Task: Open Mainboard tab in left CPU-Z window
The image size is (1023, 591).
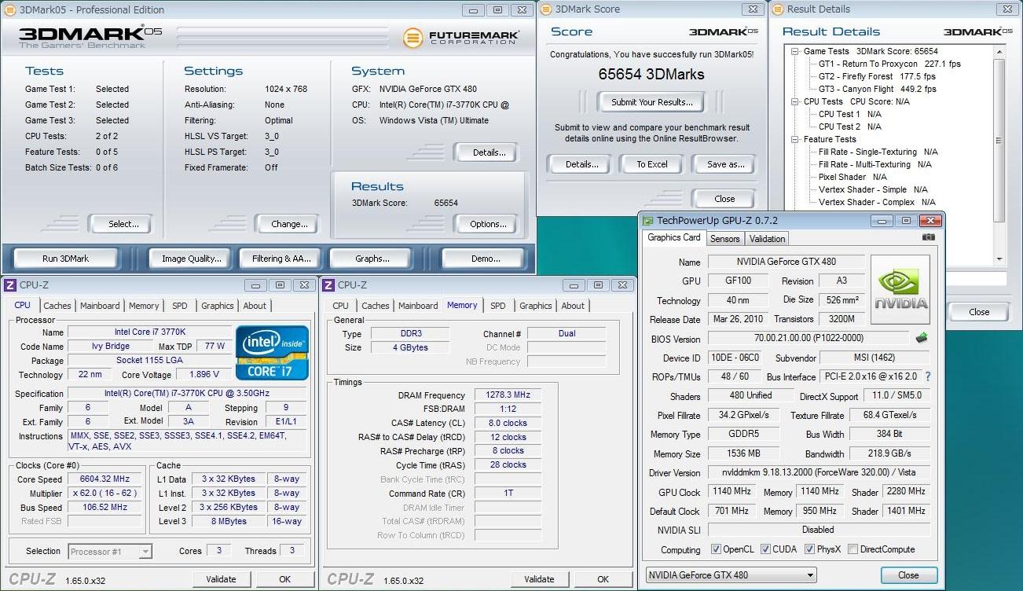Action: [x=100, y=306]
